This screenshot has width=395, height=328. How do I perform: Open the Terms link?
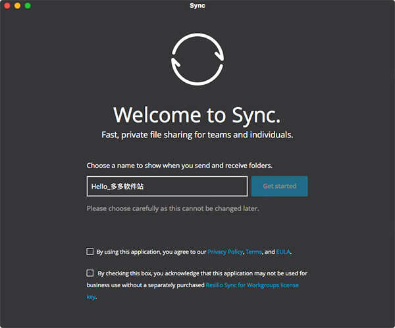253,252
